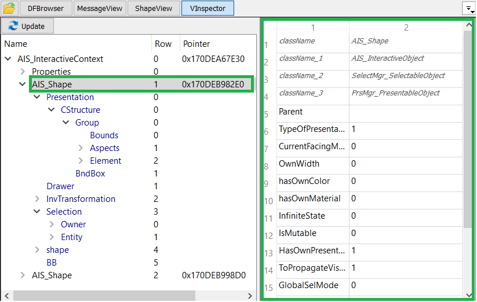
Task: Switch to the DFBrowser tab
Action: pos(46,9)
